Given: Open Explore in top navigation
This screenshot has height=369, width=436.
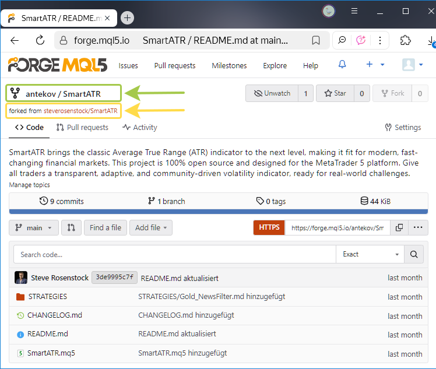Looking at the screenshot, I should point(275,66).
